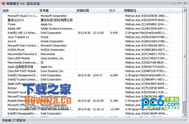Select the Cisco LEAP Module entry

[92, 58]
